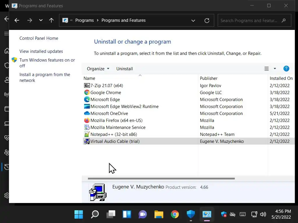298x223 pixels.
Task: Click the view layout icon
Action: [267, 69]
